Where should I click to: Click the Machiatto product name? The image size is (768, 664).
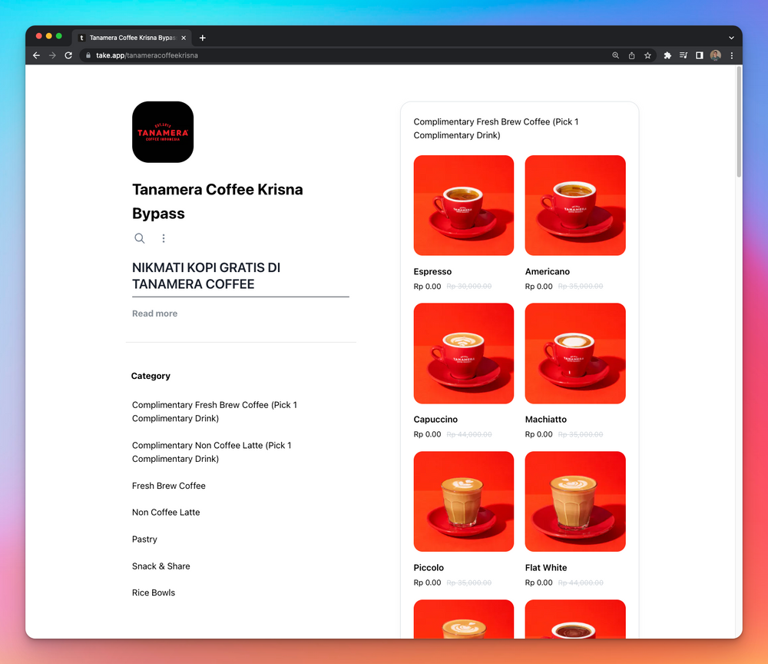[545, 420]
